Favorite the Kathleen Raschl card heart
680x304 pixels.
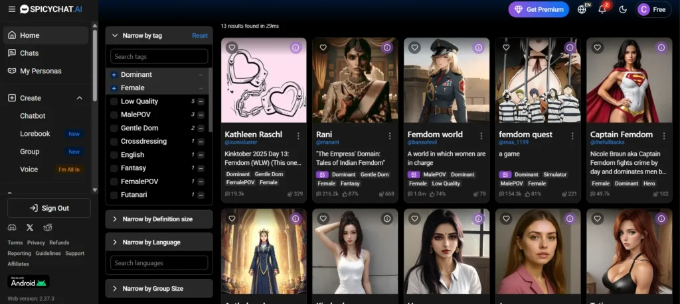tap(232, 48)
